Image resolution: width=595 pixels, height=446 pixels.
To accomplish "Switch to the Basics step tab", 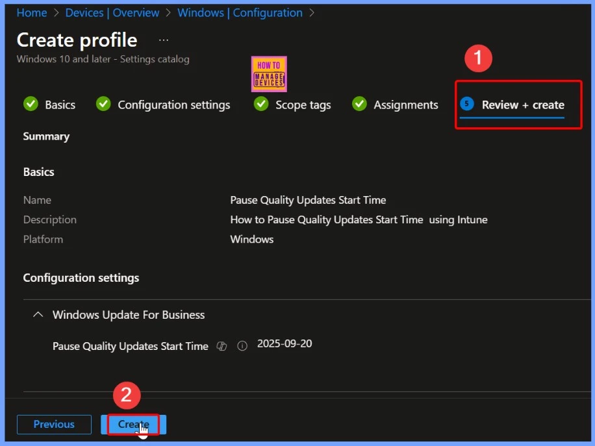I will (x=60, y=105).
